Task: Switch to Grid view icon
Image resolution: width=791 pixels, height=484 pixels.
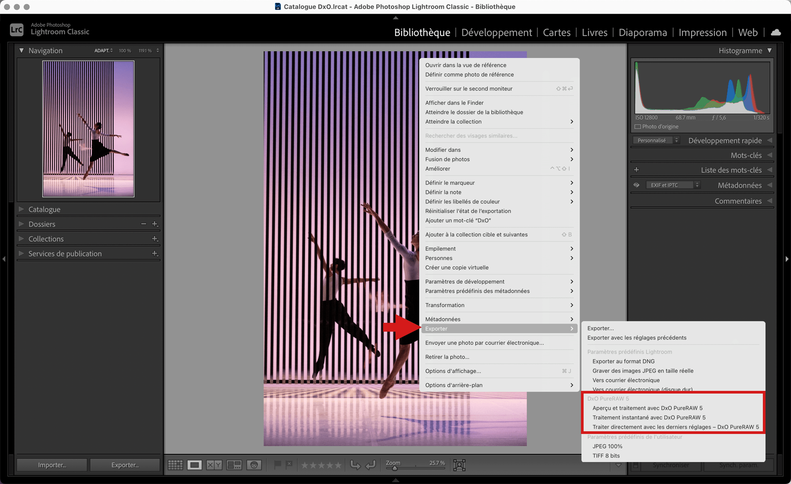Action: 175,465
